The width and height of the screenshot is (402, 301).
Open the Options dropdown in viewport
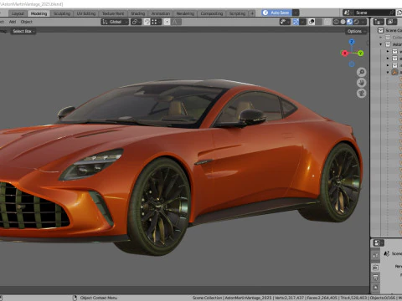356,31
